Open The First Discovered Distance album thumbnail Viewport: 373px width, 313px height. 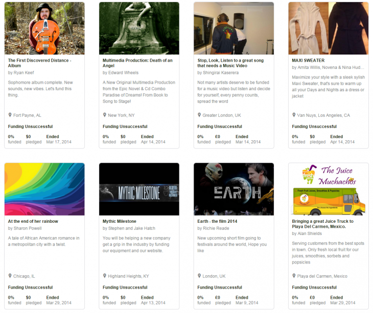[x=44, y=28]
